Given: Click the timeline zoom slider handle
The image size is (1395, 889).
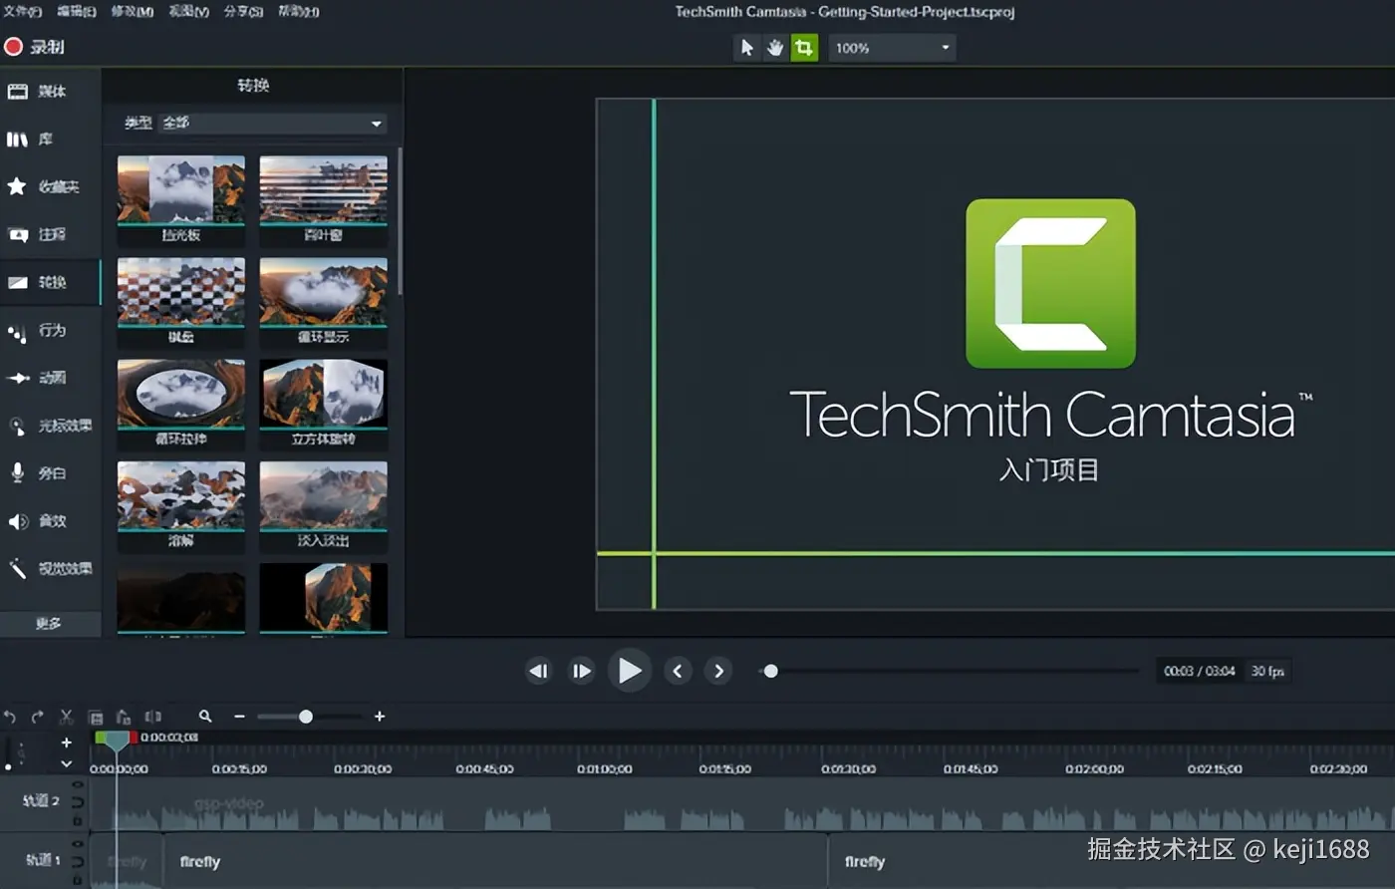Looking at the screenshot, I should coord(306,717).
